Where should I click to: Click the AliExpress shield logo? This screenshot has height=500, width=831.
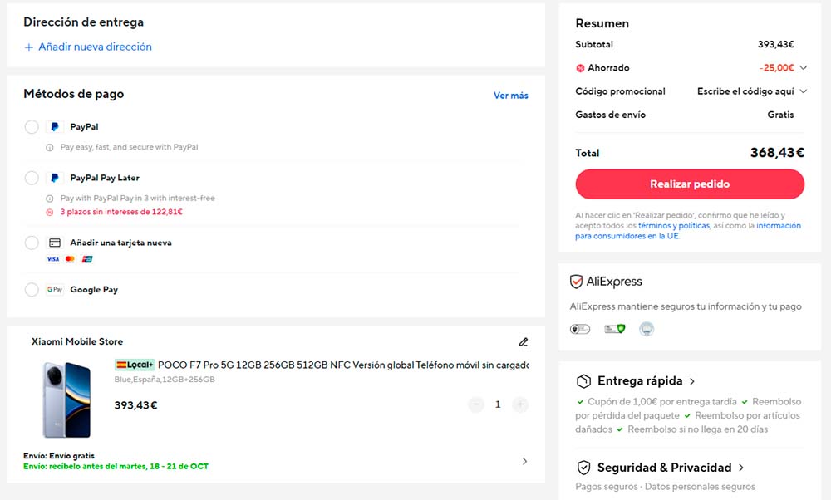(576, 282)
